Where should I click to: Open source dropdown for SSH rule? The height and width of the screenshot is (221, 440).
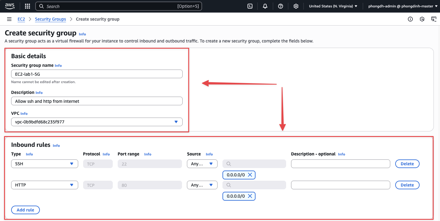point(202,164)
